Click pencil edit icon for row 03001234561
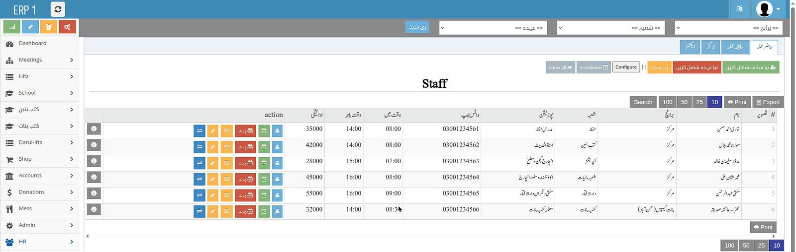This screenshot has height=252, width=796. pos(212,130)
